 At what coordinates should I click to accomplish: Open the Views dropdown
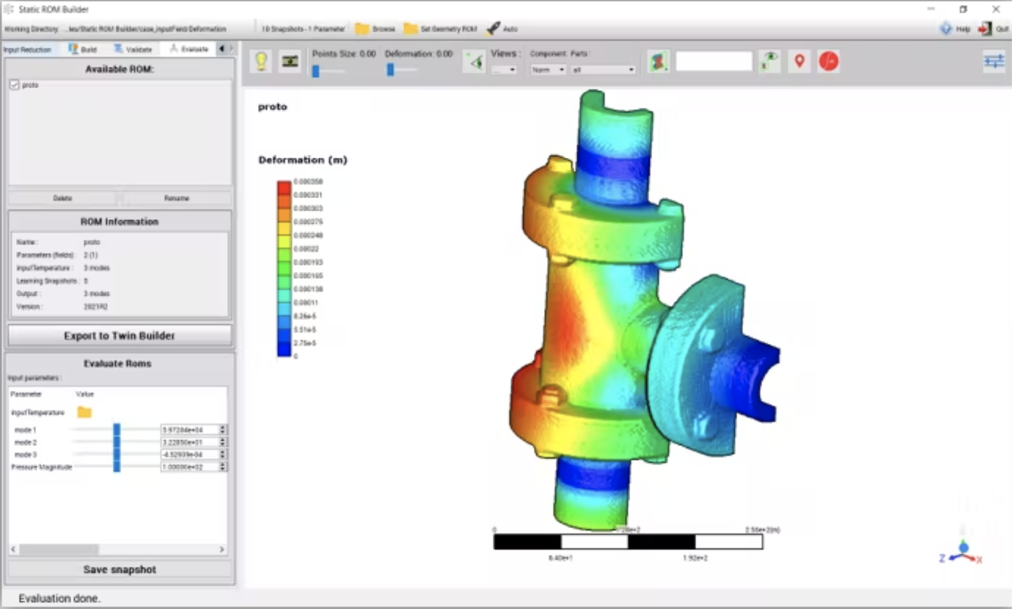coord(504,70)
